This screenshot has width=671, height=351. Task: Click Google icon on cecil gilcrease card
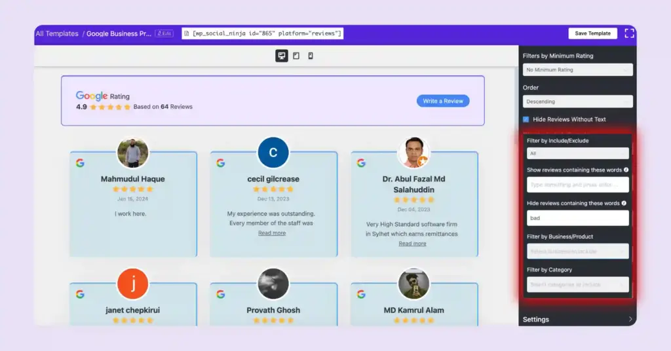point(220,163)
